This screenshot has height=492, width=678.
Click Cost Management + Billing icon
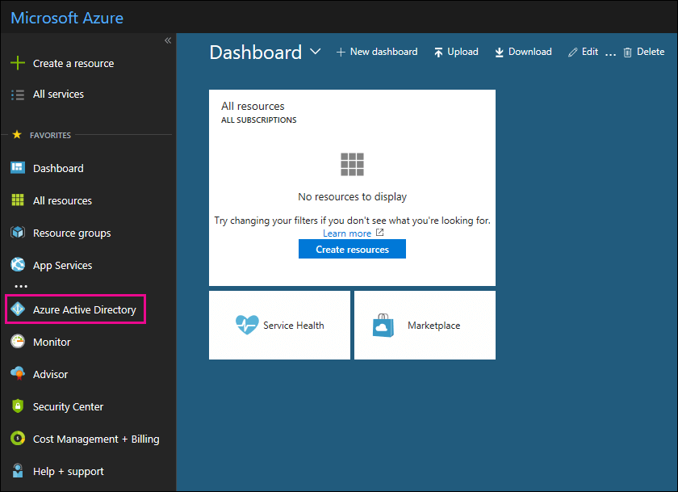point(18,439)
